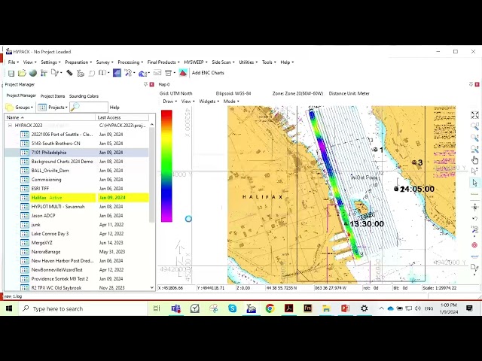Switch to the Sounding Colors tab

[84, 96]
